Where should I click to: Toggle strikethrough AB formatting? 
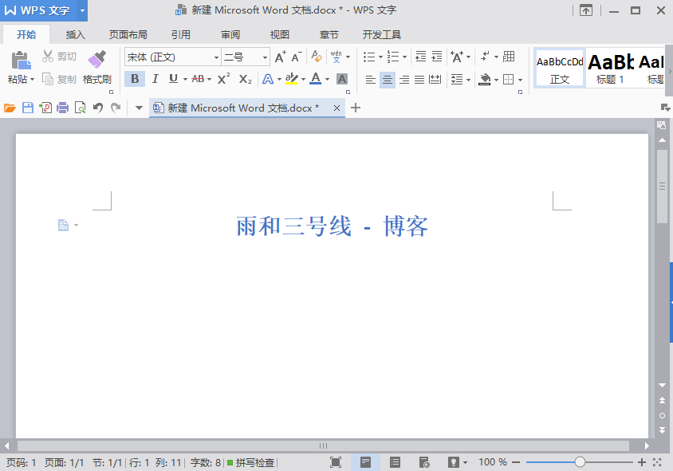tap(198, 79)
